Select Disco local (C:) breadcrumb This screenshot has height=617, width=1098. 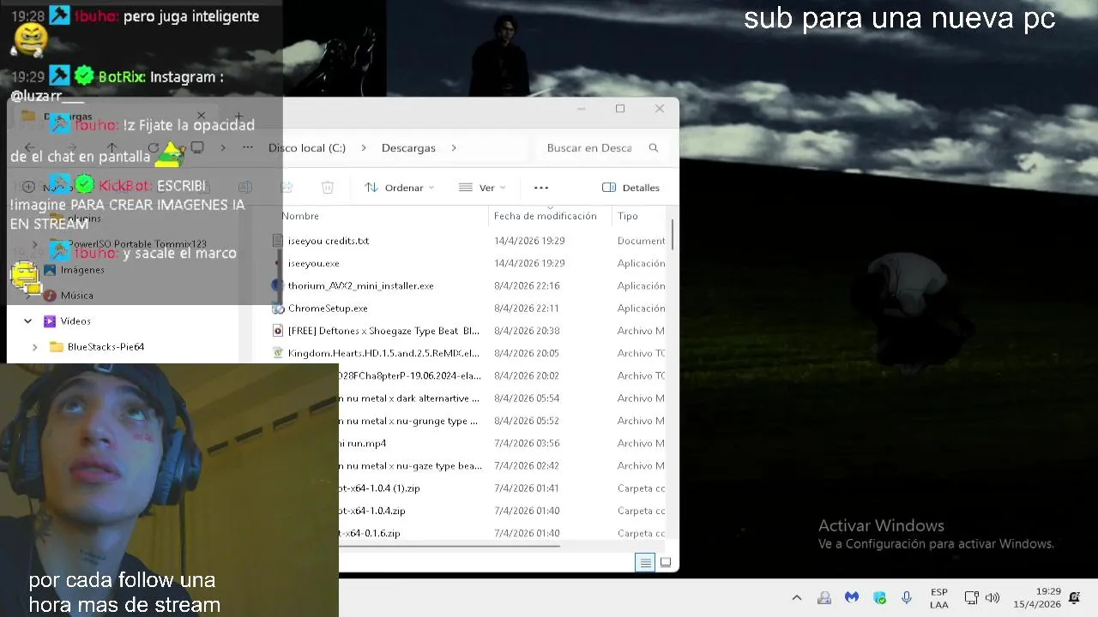coord(307,147)
